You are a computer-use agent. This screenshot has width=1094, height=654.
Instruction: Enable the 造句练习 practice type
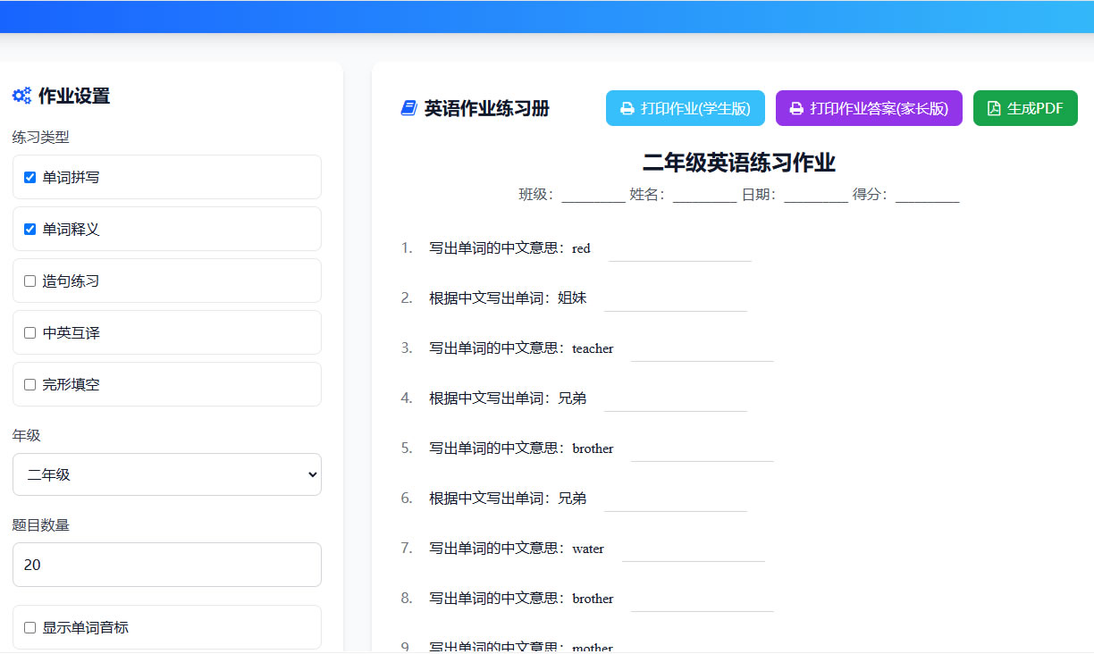(x=29, y=281)
